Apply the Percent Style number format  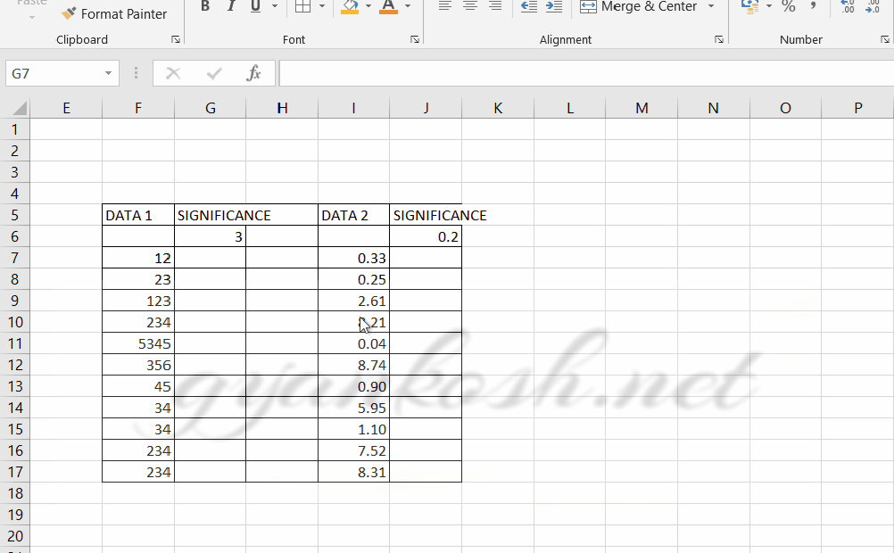tap(788, 9)
